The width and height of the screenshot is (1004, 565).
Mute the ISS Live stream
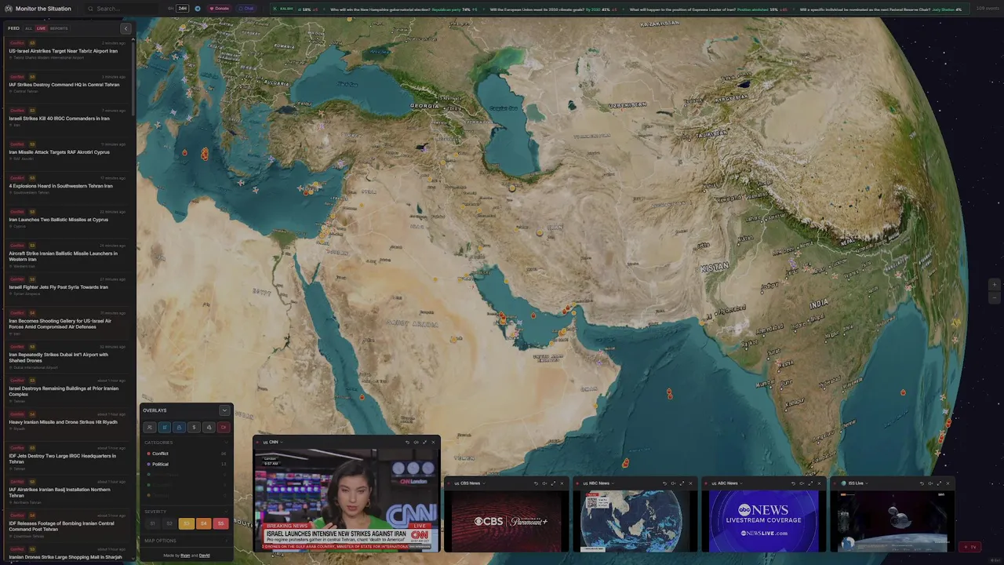pyautogui.click(x=930, y=483)
